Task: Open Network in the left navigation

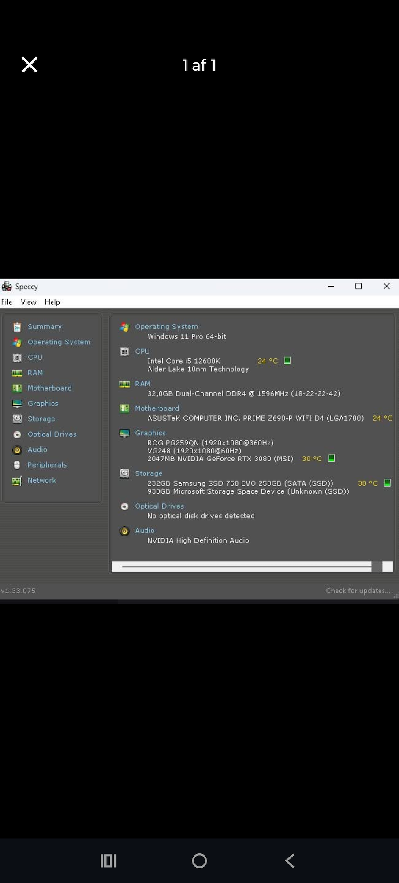Action: pos(42,480)
